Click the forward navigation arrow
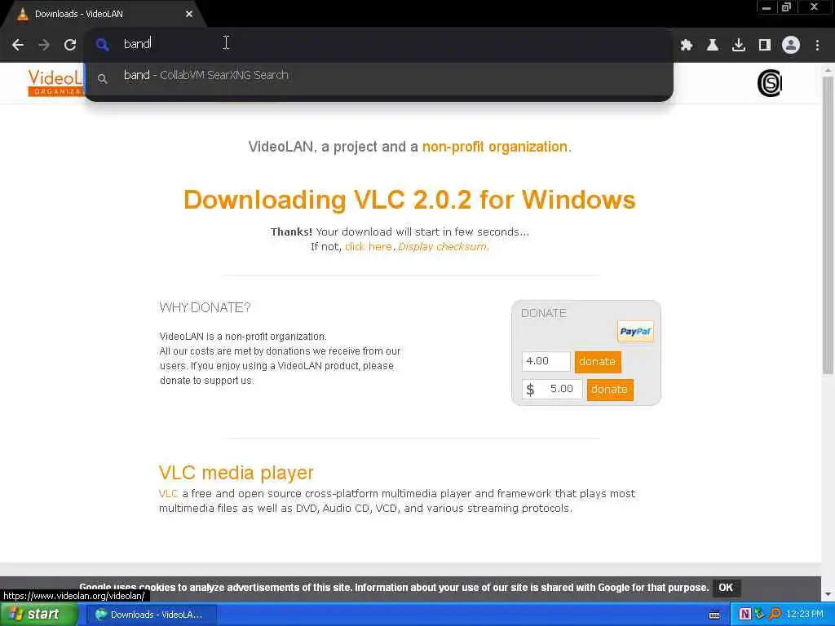Image resolution: width=835 pixels, height=626 pixels. click(x=44, y=45)
